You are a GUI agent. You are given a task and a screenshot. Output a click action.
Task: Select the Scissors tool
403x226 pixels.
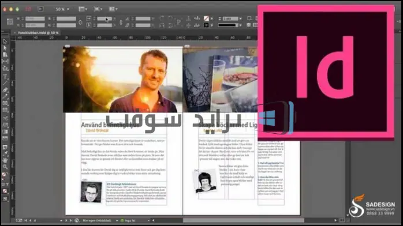click(5, 118)
